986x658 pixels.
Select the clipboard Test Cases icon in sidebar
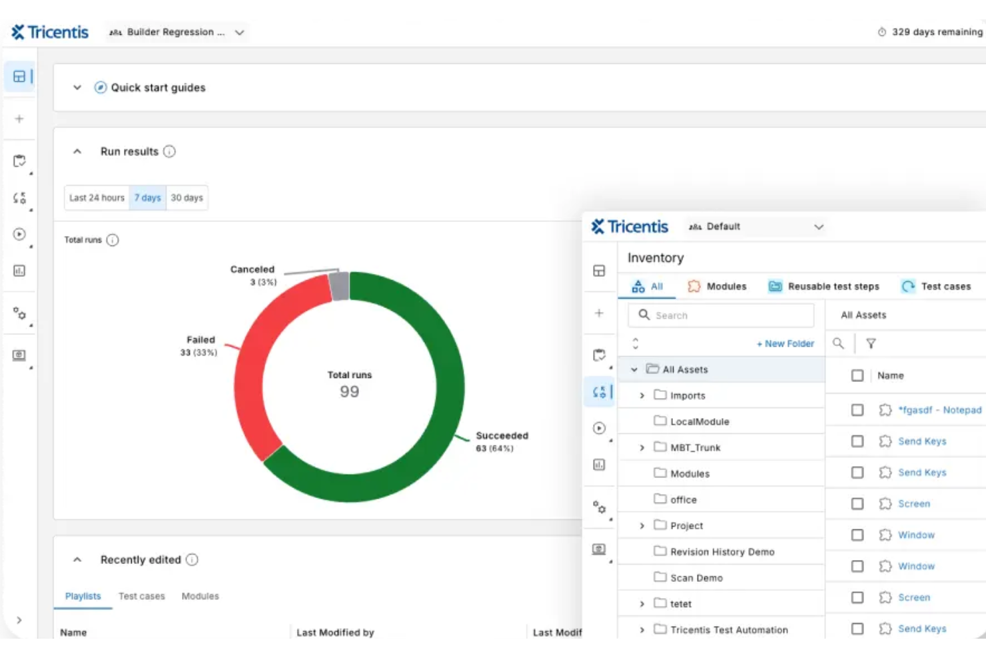(x=19, y=161)
